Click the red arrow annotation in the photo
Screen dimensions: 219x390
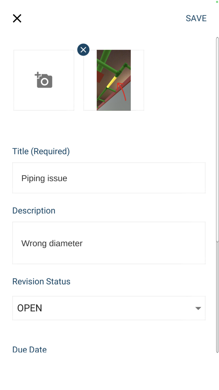(122, 91)
